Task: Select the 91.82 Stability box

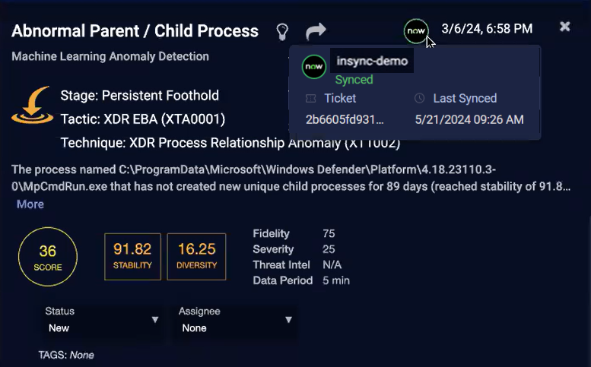Action: pyautogui.click(x=132, y=256)
